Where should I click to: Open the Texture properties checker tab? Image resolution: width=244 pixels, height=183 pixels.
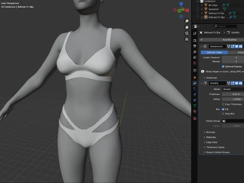[195, 118]
